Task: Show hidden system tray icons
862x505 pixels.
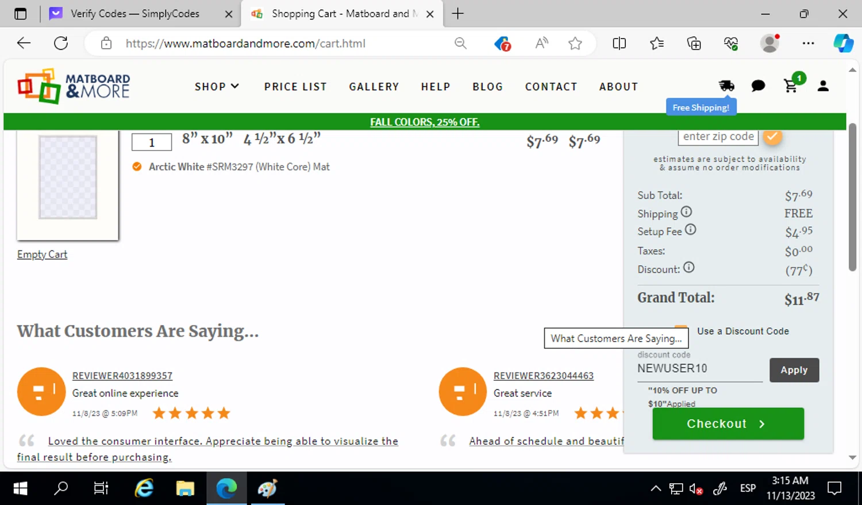Action: coord(656,488)
